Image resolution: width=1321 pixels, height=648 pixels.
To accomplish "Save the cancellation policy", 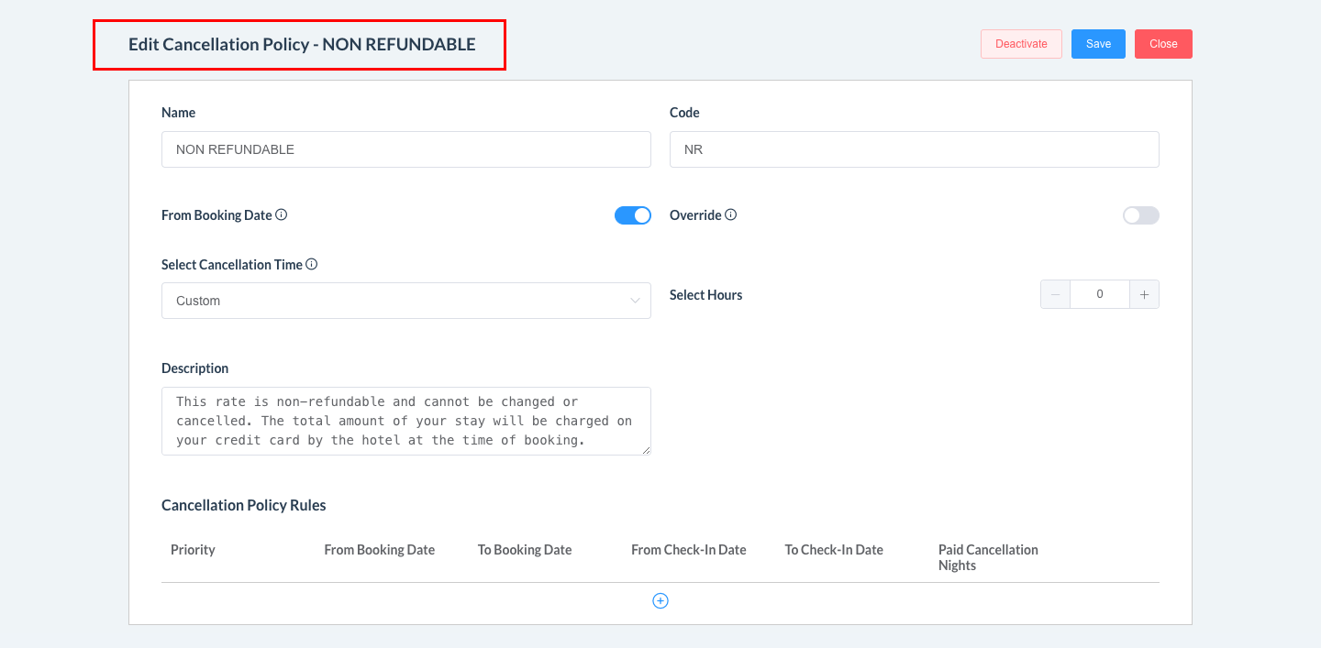I will [x=1098, y=44].
